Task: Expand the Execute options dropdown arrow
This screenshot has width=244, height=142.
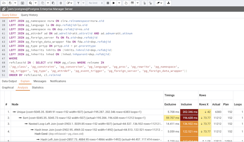Action: point(119,3)
